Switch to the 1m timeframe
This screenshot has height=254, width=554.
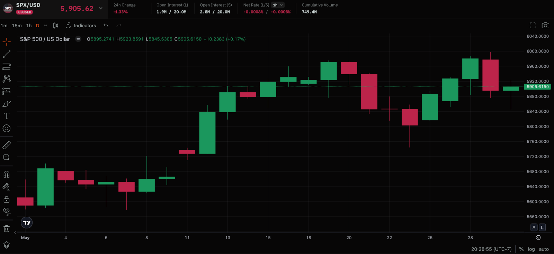pos(4,26)
